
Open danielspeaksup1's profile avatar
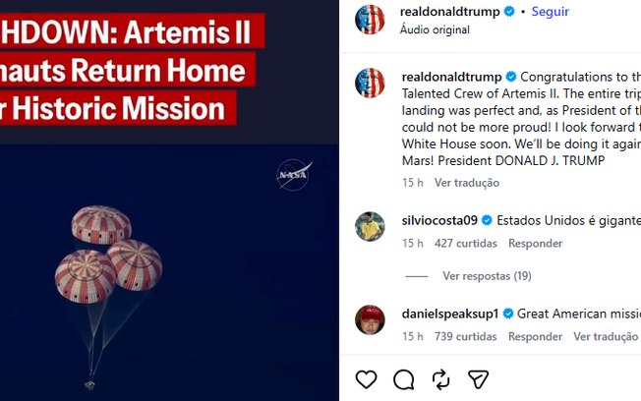coord(370,319)
